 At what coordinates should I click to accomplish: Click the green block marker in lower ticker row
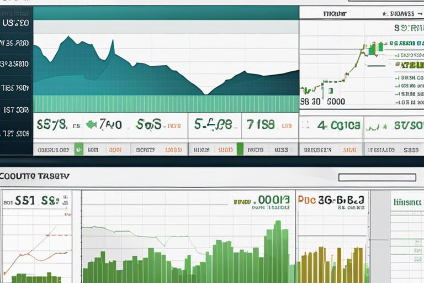[240, 149]
